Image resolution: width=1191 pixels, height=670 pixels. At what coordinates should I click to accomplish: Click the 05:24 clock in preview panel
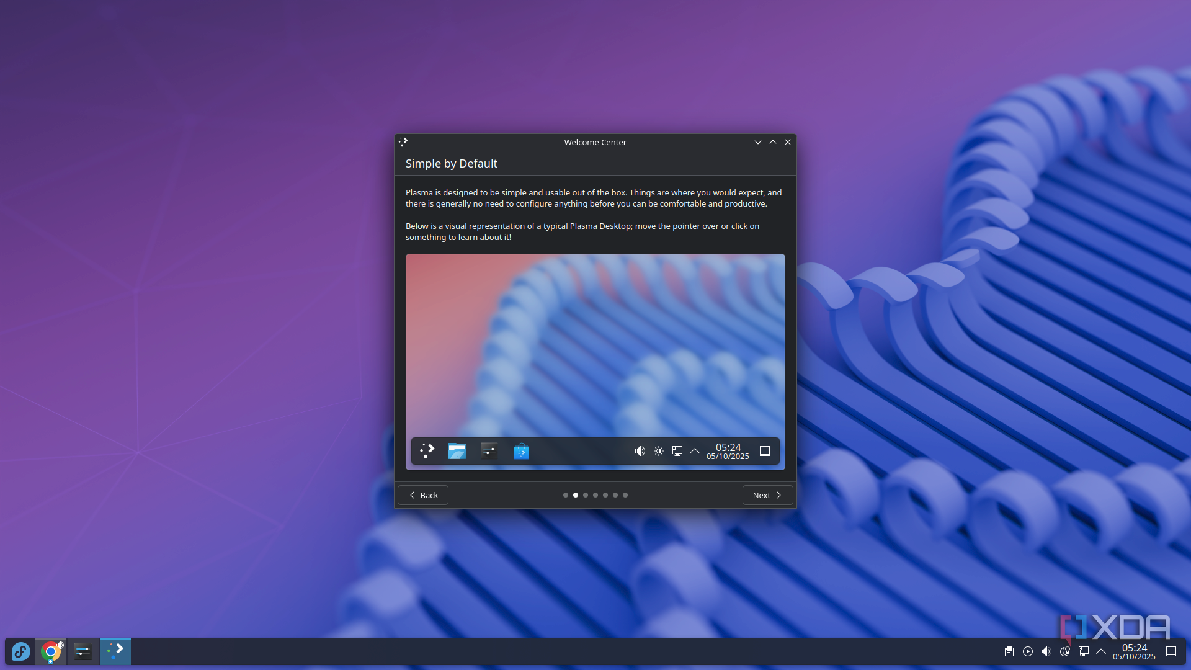click(728, 451)
